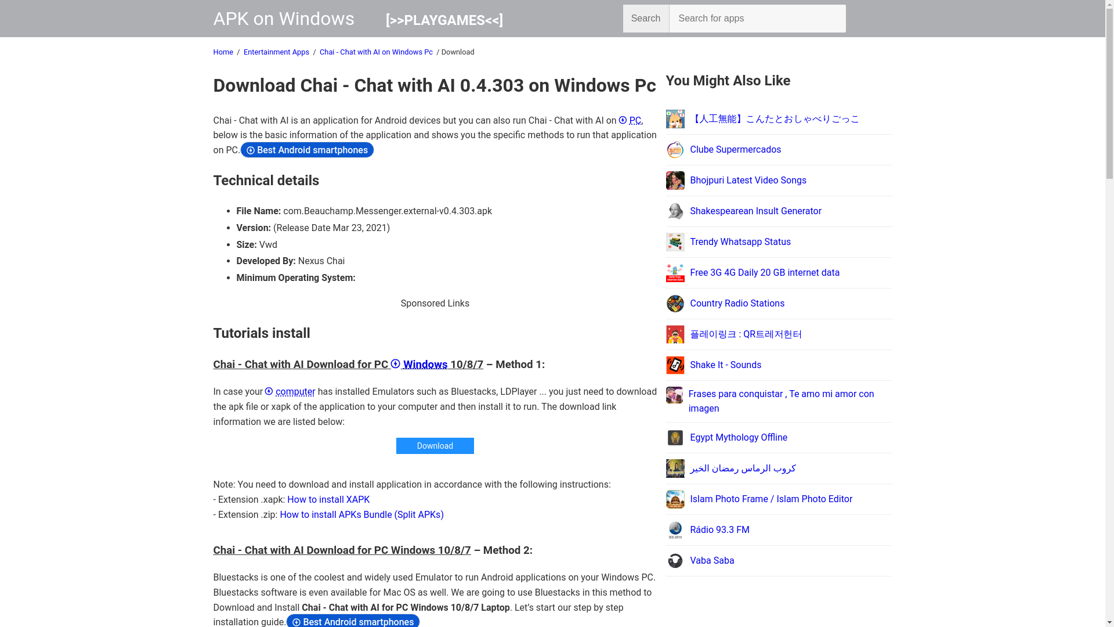Image resolution: width=1114 pixels, height=627 pixels.
Task: Click the Windows link in Method 1 heading
Action: coord(419,365)
